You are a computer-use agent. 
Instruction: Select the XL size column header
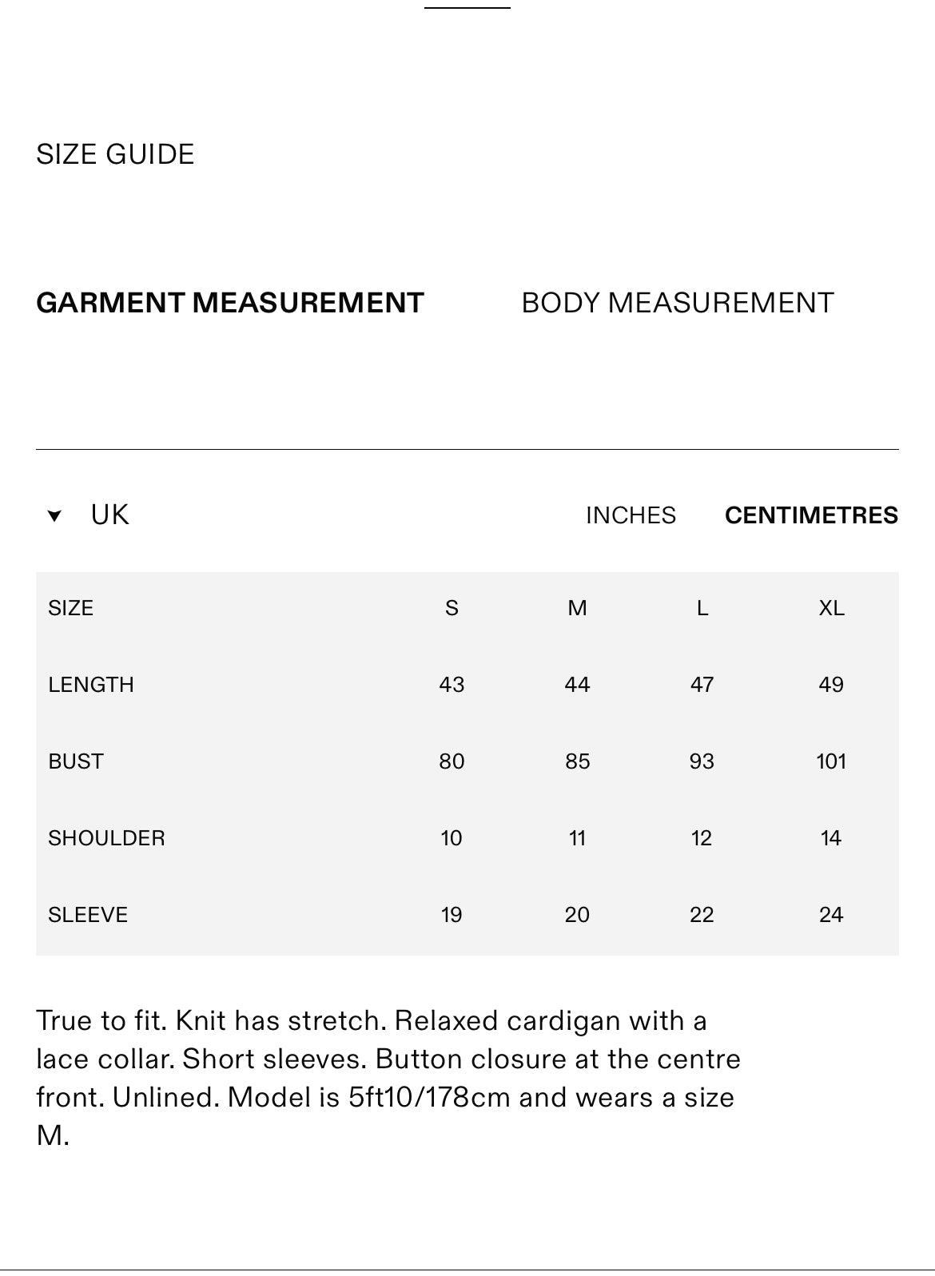point(831,608)
